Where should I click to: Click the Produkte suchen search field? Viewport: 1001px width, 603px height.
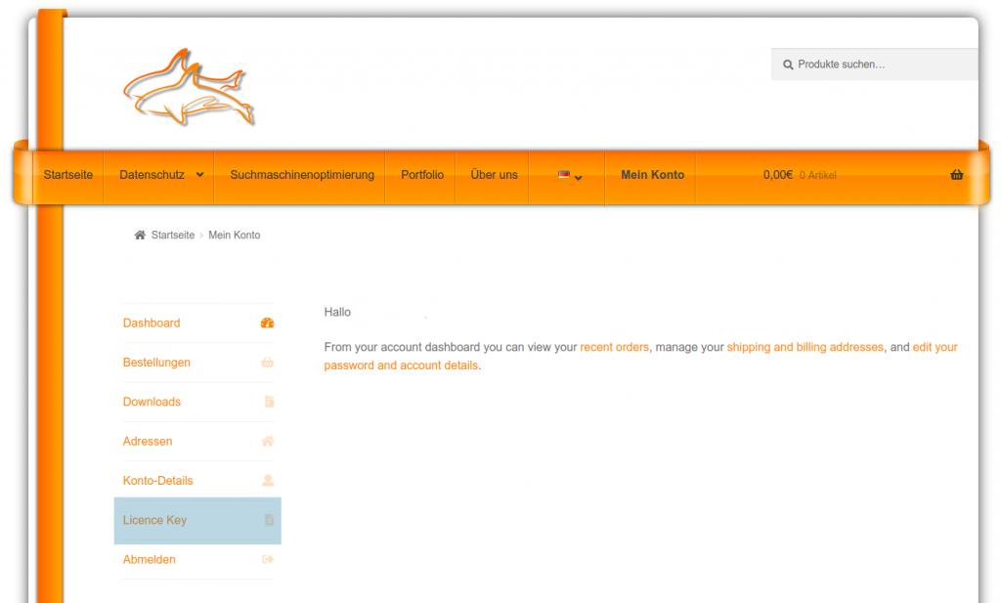(x=880, y=65)
